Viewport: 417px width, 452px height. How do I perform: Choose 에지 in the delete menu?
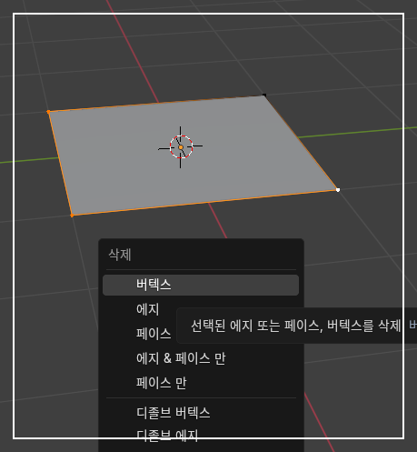147,309
